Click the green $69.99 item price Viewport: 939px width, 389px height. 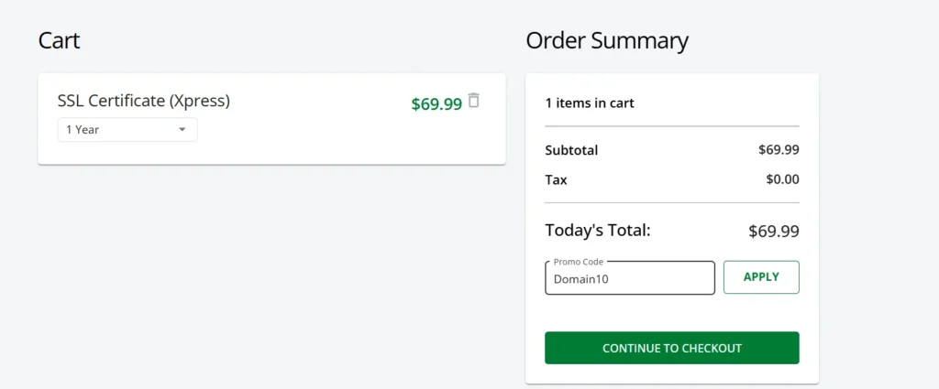tap(436, 104)
